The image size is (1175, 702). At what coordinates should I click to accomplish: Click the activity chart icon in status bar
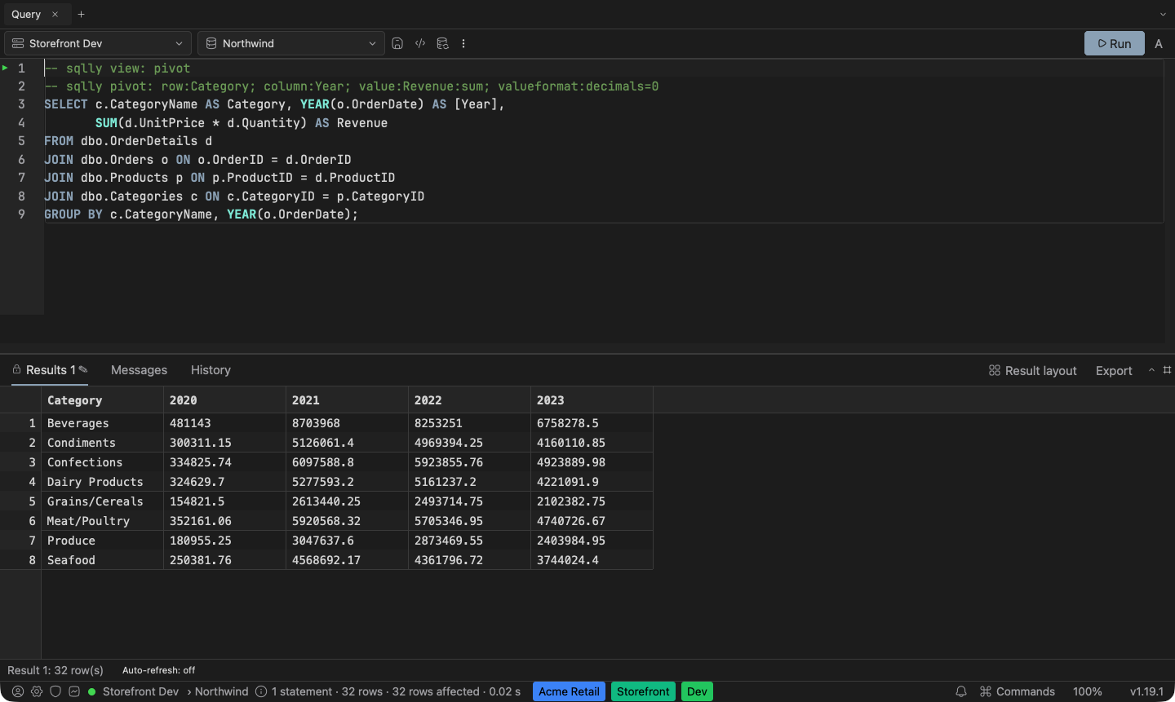[74, 691]
